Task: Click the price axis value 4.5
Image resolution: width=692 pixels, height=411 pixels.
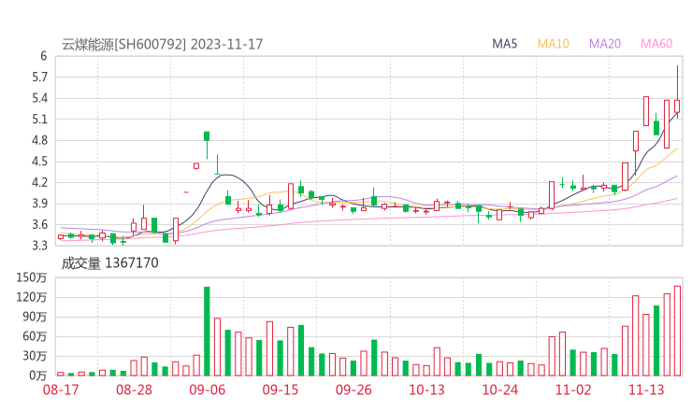Action: (x=39, y=162)
